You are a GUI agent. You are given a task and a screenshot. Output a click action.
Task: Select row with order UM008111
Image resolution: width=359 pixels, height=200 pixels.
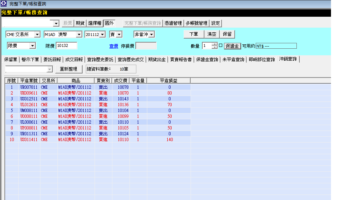click(98, 111)
